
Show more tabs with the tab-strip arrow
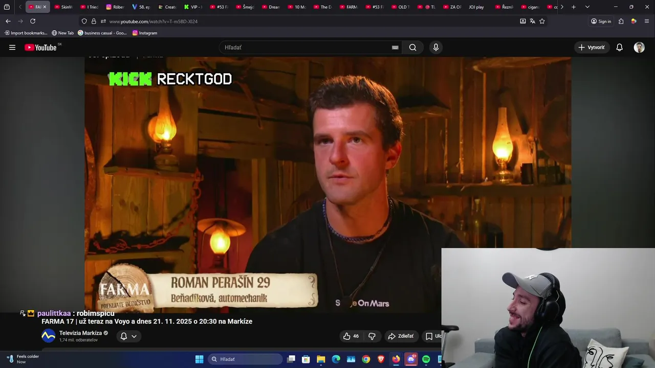click(x=562, y=7)
